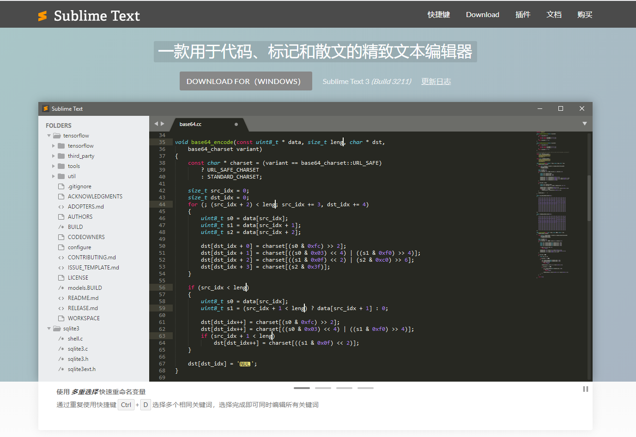Click the FOLDERS sidebar heading
The height and width of the screenshot is (437, 636).
coord(59,126)
